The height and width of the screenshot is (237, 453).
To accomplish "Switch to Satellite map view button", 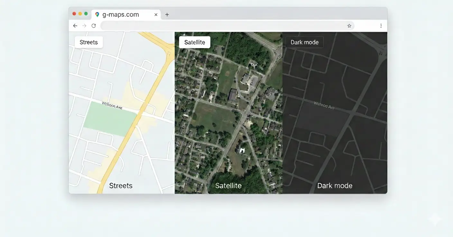I will coord(195,42).
